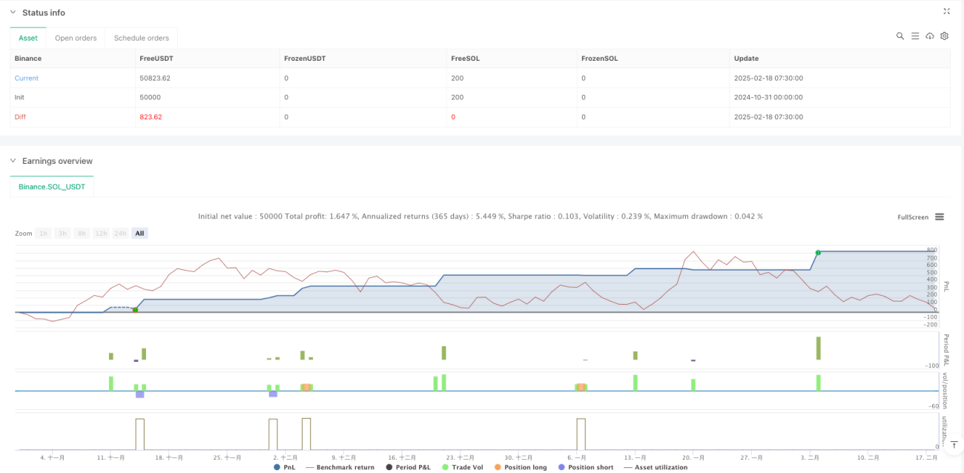Select the 24h zoom range button
The image size is (964, 473).
(121, 234)
